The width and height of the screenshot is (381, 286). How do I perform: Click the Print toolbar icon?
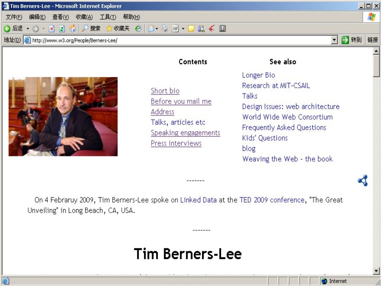pyautogui.click(x=165, y=29)
